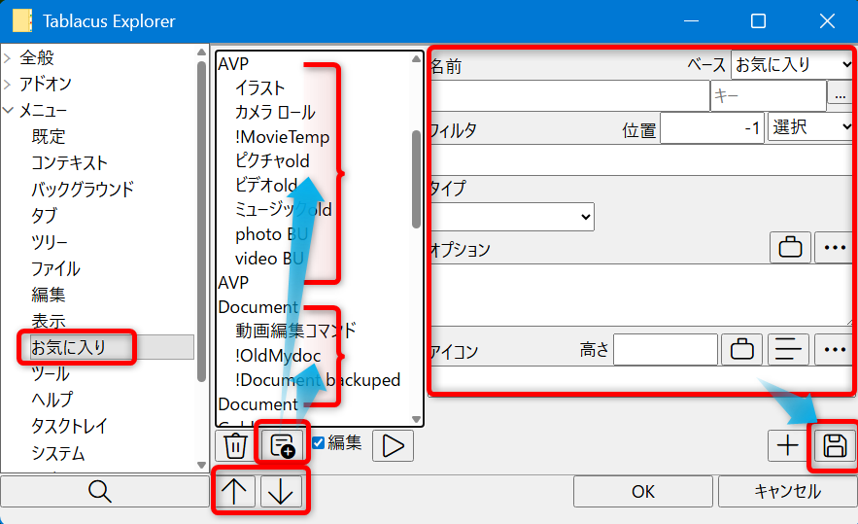The image size is (858, 524).
Task: Select バックグラウンド in the tree
Action: tap(82, 189)
